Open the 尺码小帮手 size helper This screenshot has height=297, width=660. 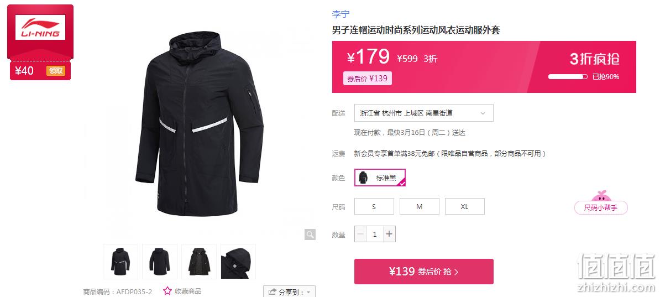click(601, 207)
